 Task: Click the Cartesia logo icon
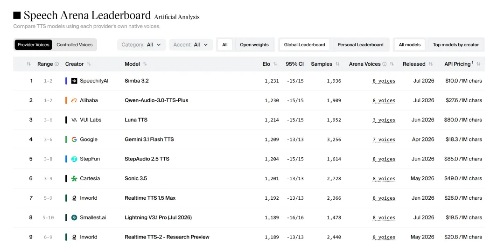(74, 178)
